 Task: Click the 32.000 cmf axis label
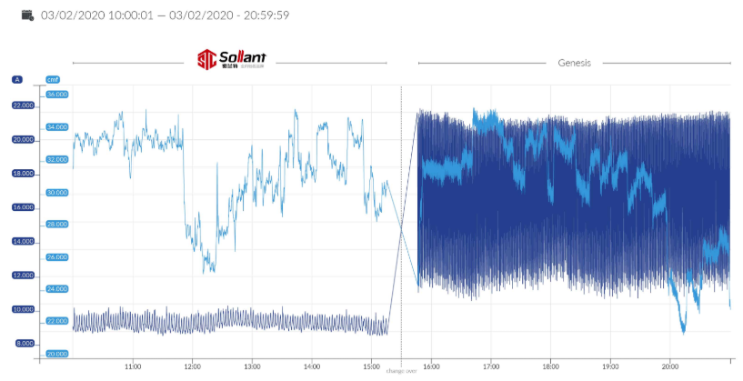point(56,159)
